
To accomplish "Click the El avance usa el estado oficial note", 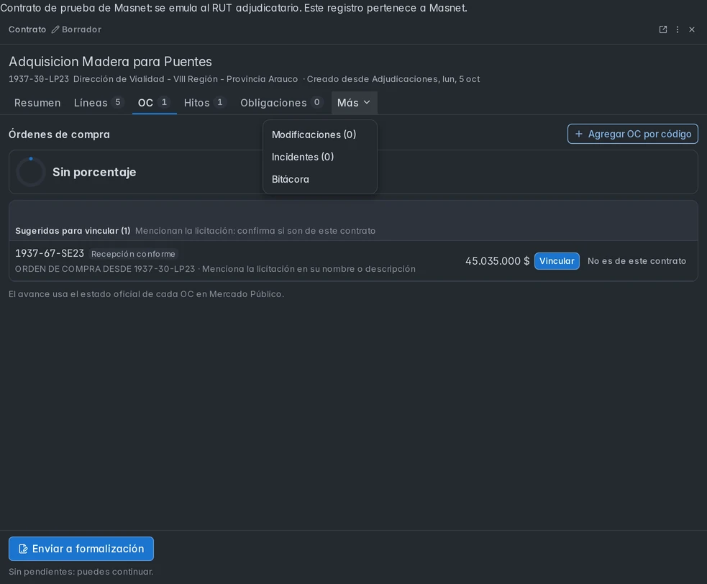I will (x=147, y=294).
